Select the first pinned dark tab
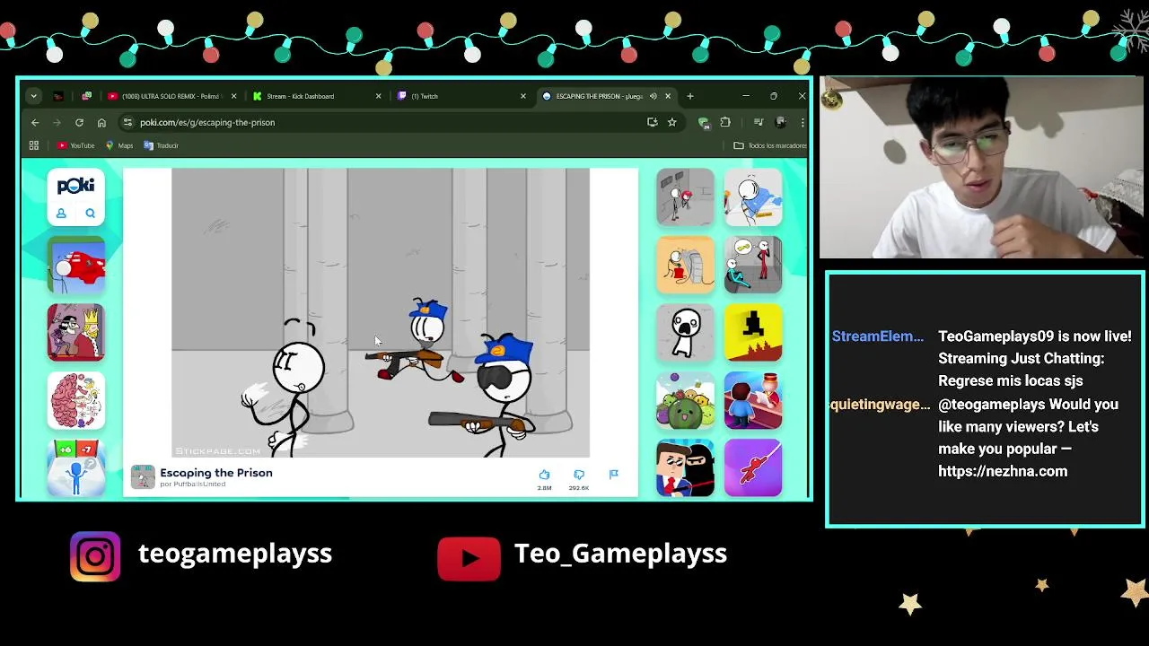The height and width of the screenshot is (646, 1149). pyautogui.click(x=58, y=96)
